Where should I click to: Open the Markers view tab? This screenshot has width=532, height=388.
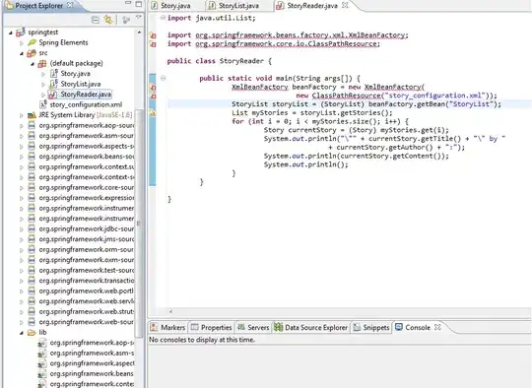[167, 328]
